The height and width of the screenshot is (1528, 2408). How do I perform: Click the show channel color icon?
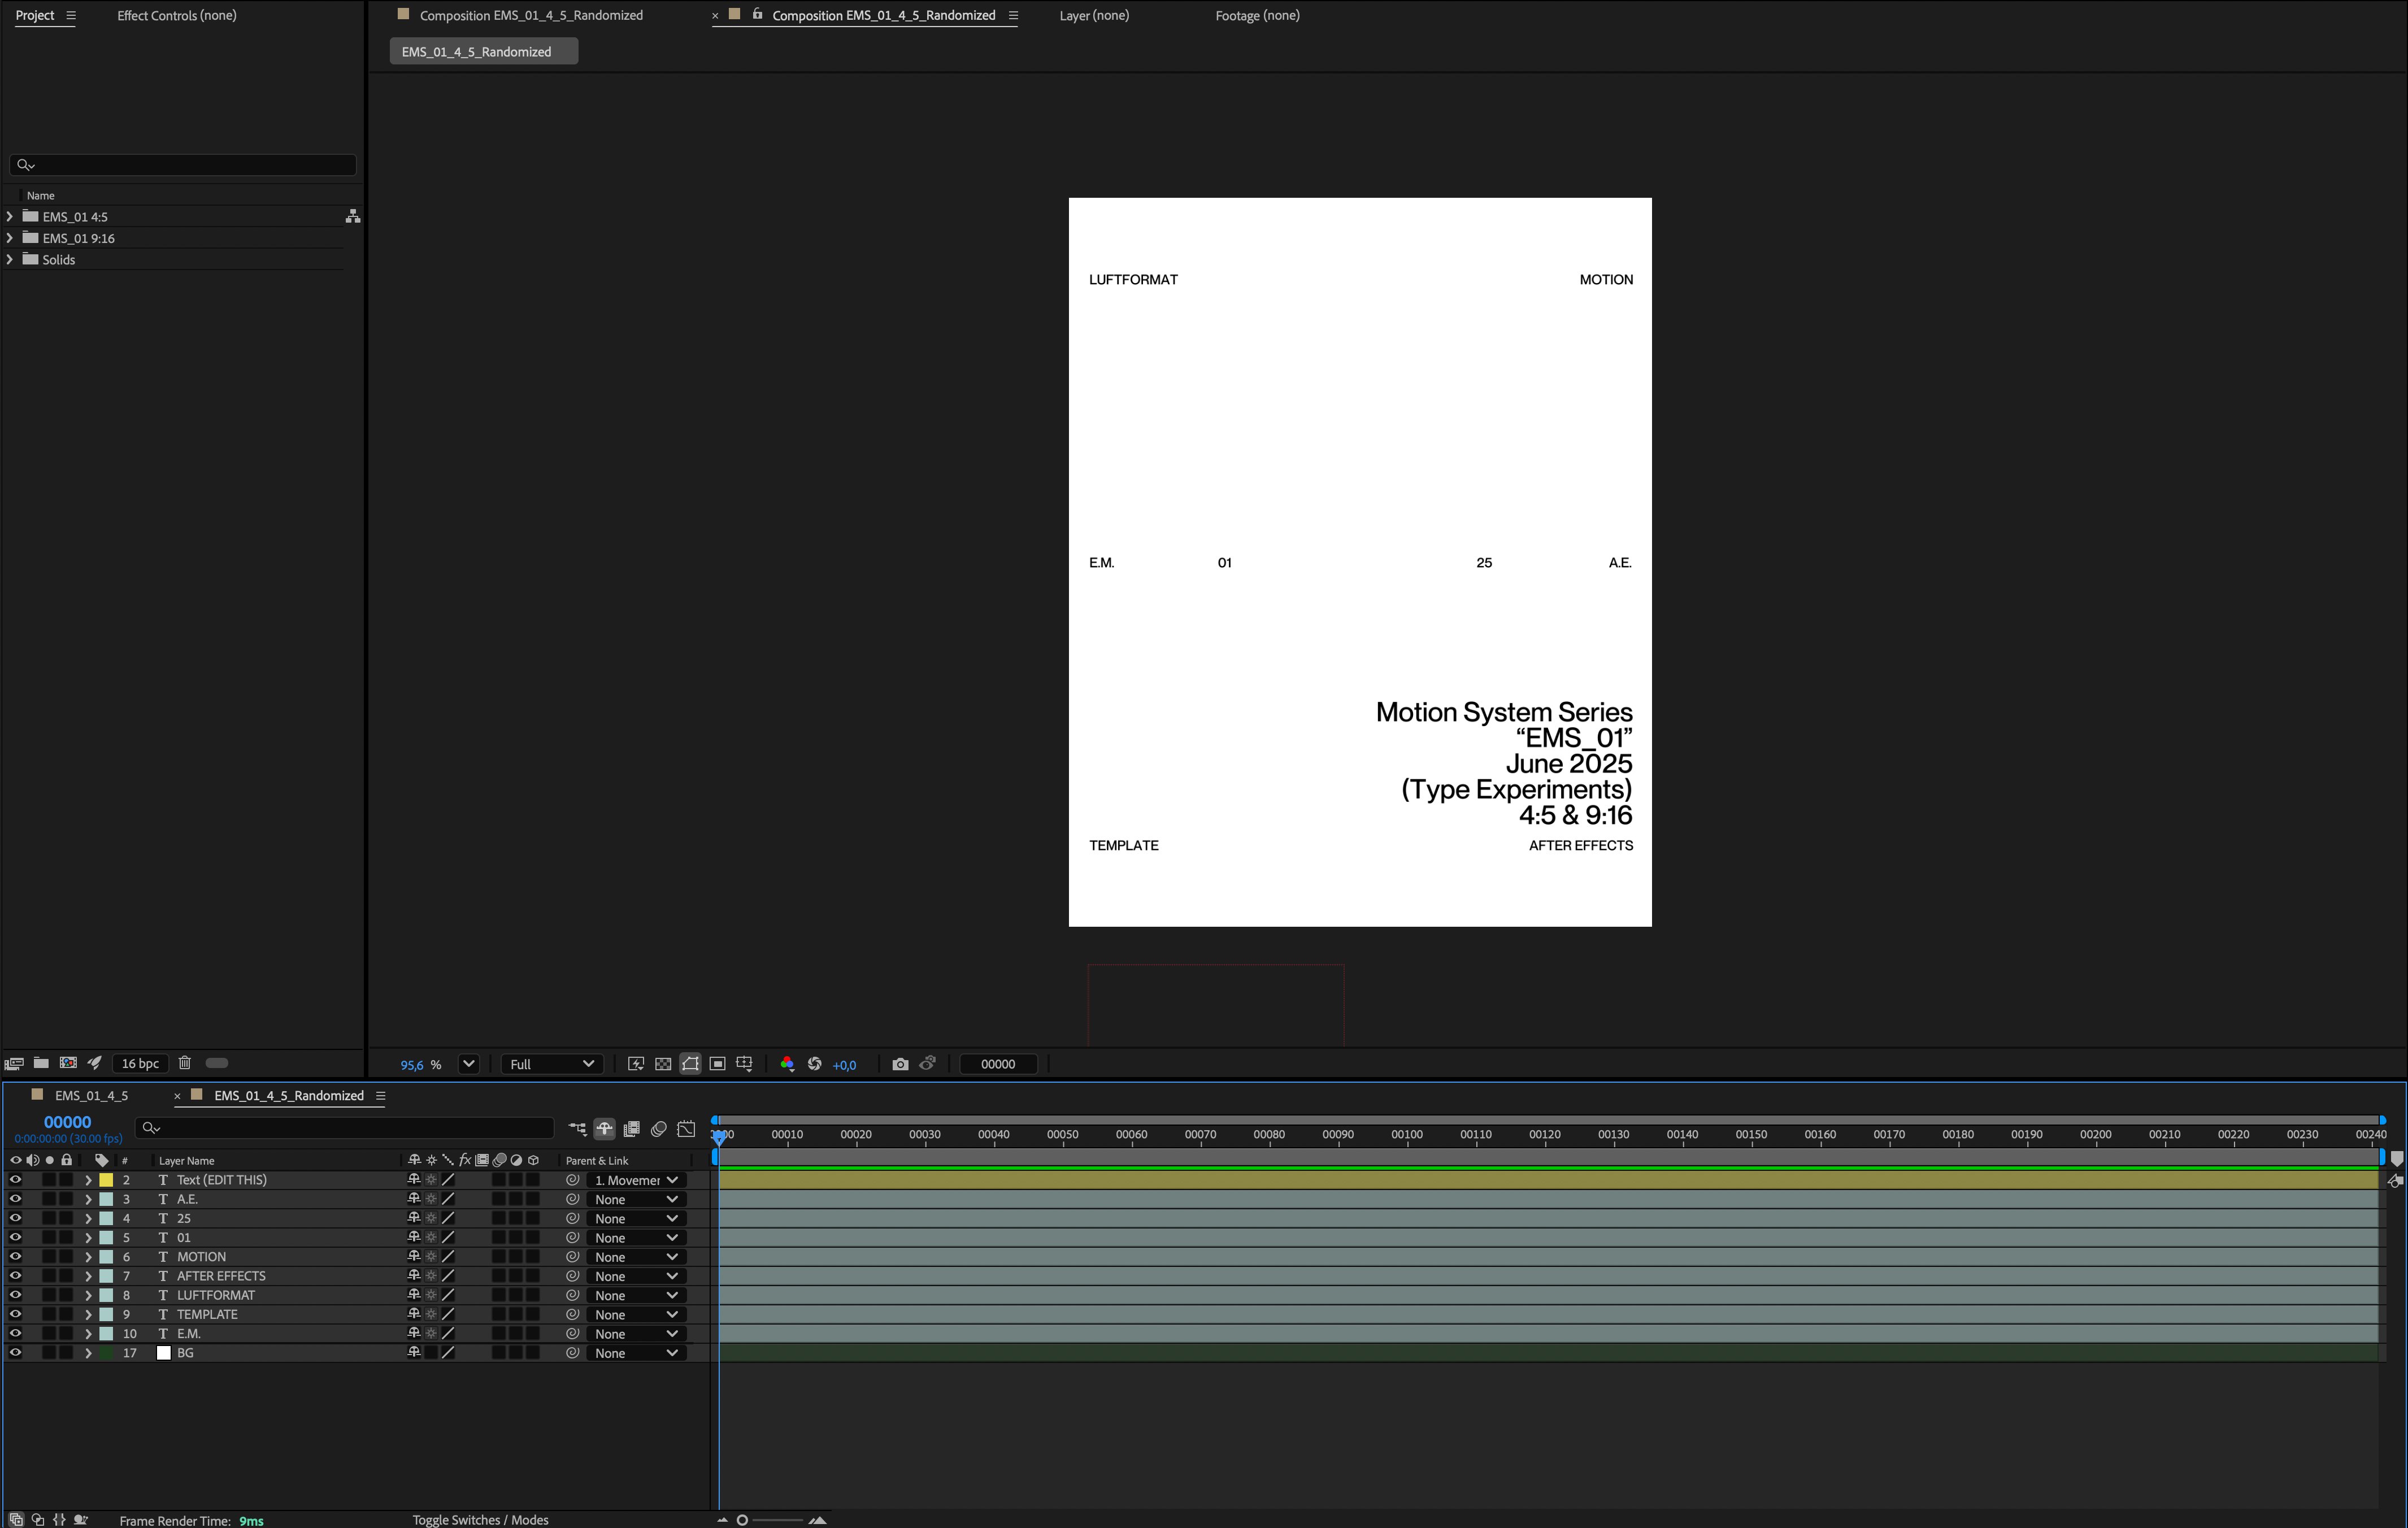pyautogui.click(x=787, y=1064)
